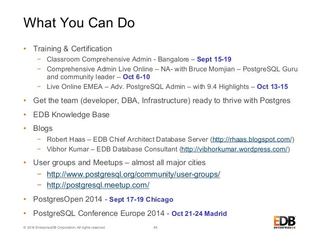Click the 'Blogs' bullet heading
The image size is (311, 234).
(x=43, y=128)
